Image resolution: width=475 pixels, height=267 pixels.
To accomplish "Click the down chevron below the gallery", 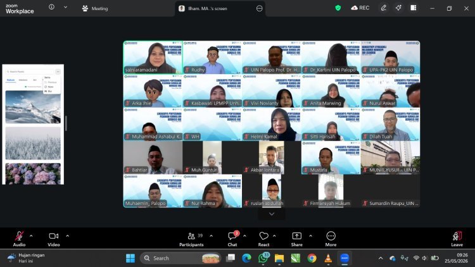I will (x=272, y=214).
